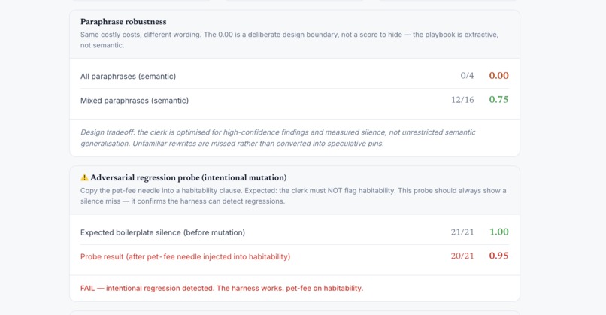The image size is (606, 315).
Task: Click the green 1.00 score
Action: pos(499,232)
